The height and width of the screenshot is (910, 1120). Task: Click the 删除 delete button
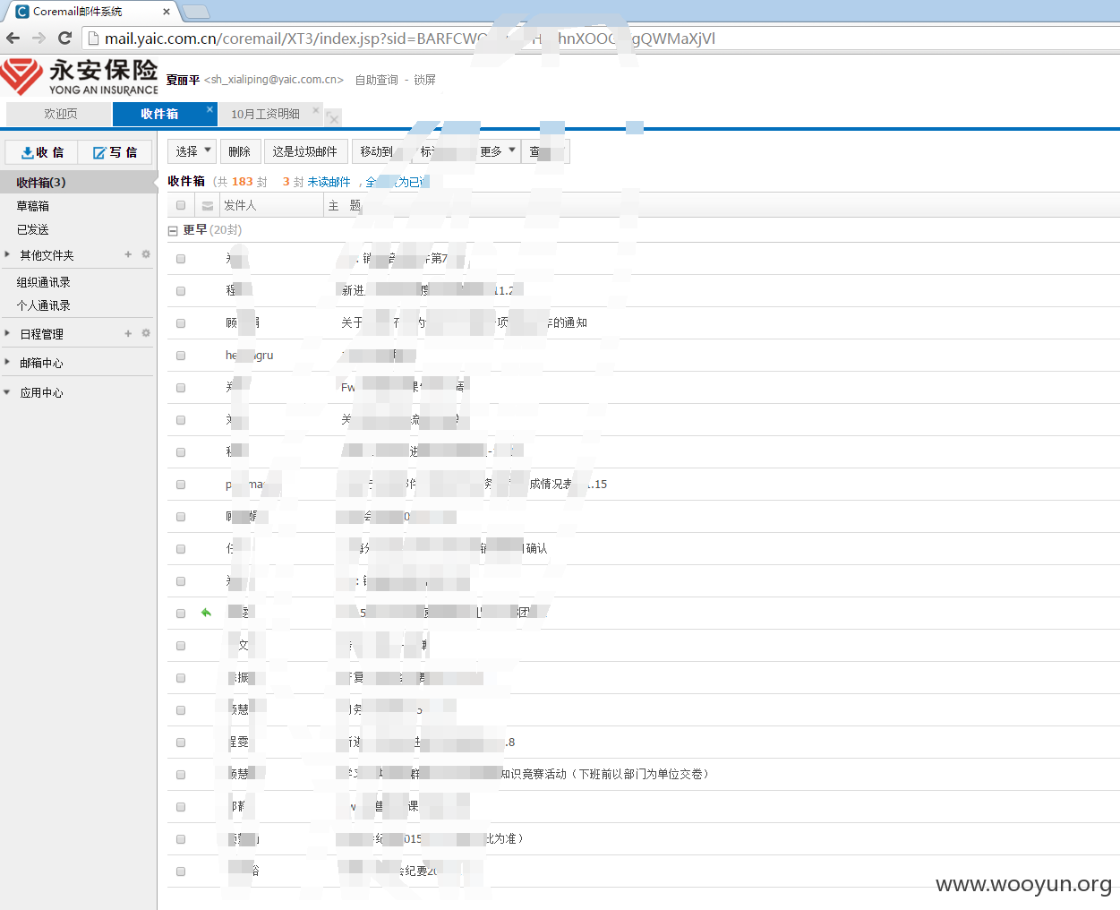click(240, 151)
